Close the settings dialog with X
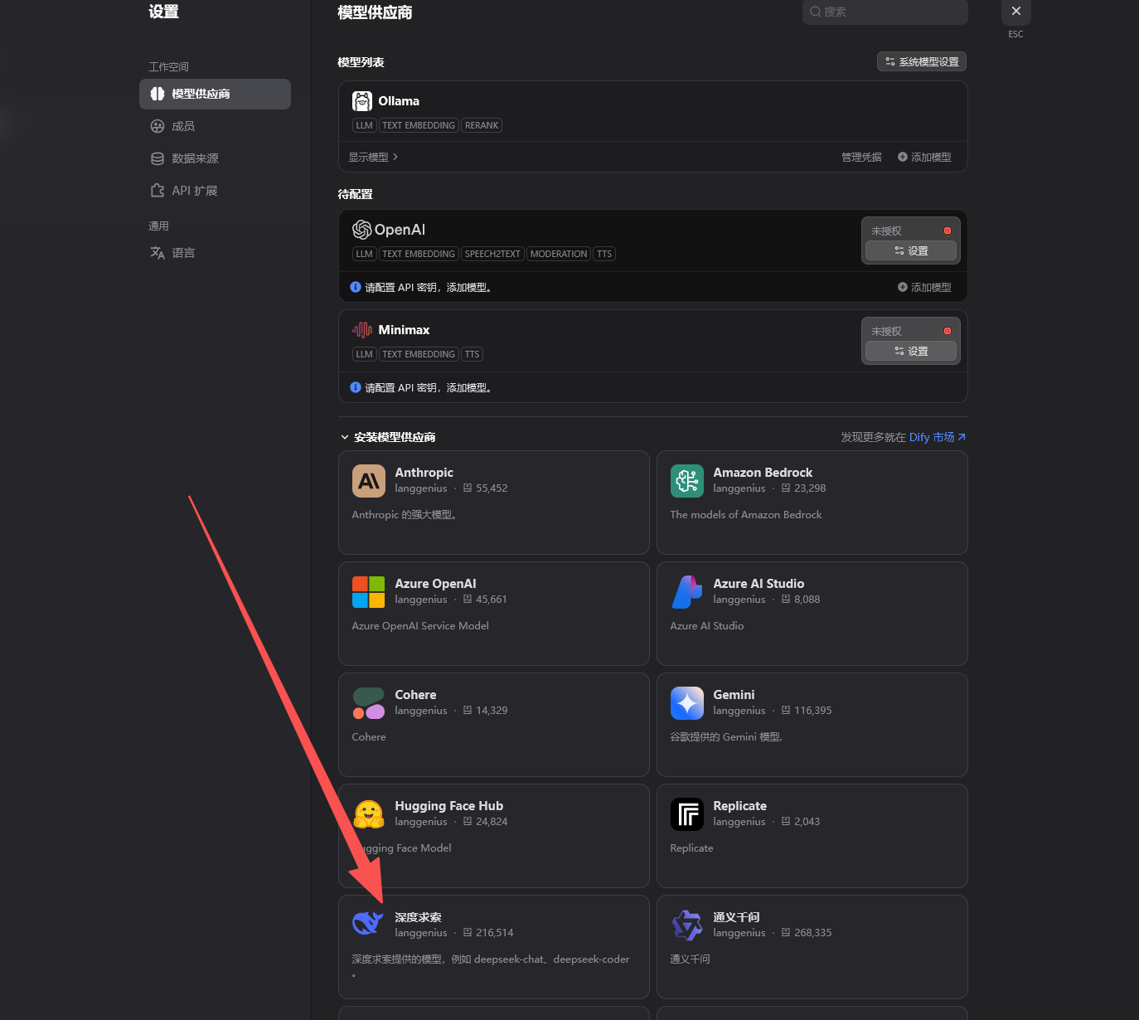Viewport: 1139px width, 1020px height. tap(1016, 12)
